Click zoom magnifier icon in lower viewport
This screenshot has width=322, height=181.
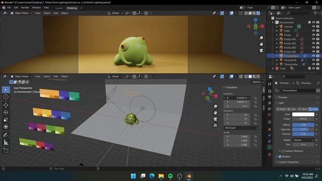pos(215,106)
